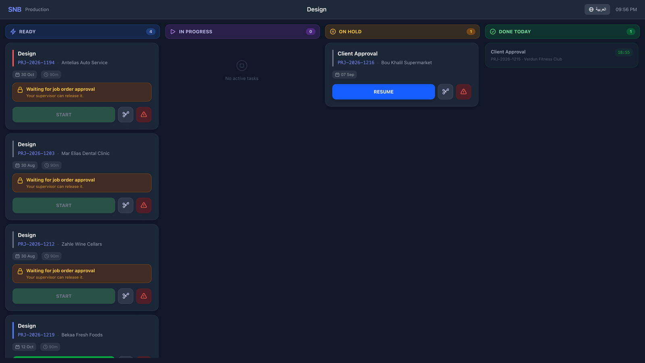This screenshot has width=645, height=363.
Task: Click the Ready count badge showing 4
Action: [x=151, y=31]
